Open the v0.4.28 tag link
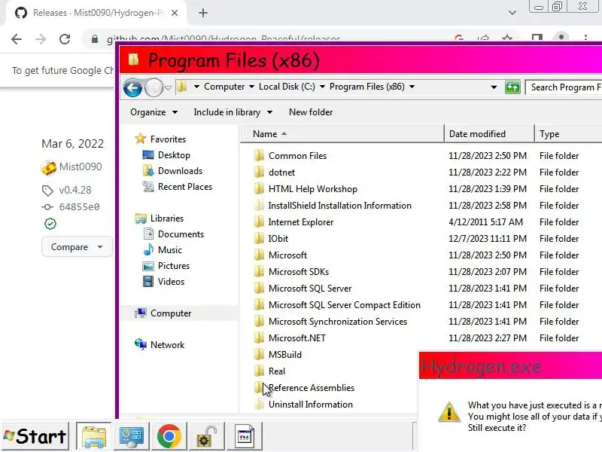Image resolution: width=602 pixels, height=452 pixels. click(74, 190)
